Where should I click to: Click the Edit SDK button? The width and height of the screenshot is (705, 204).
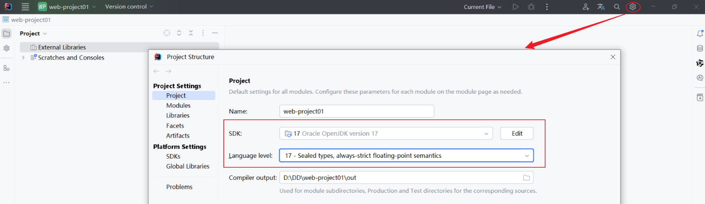pos(517,134)
